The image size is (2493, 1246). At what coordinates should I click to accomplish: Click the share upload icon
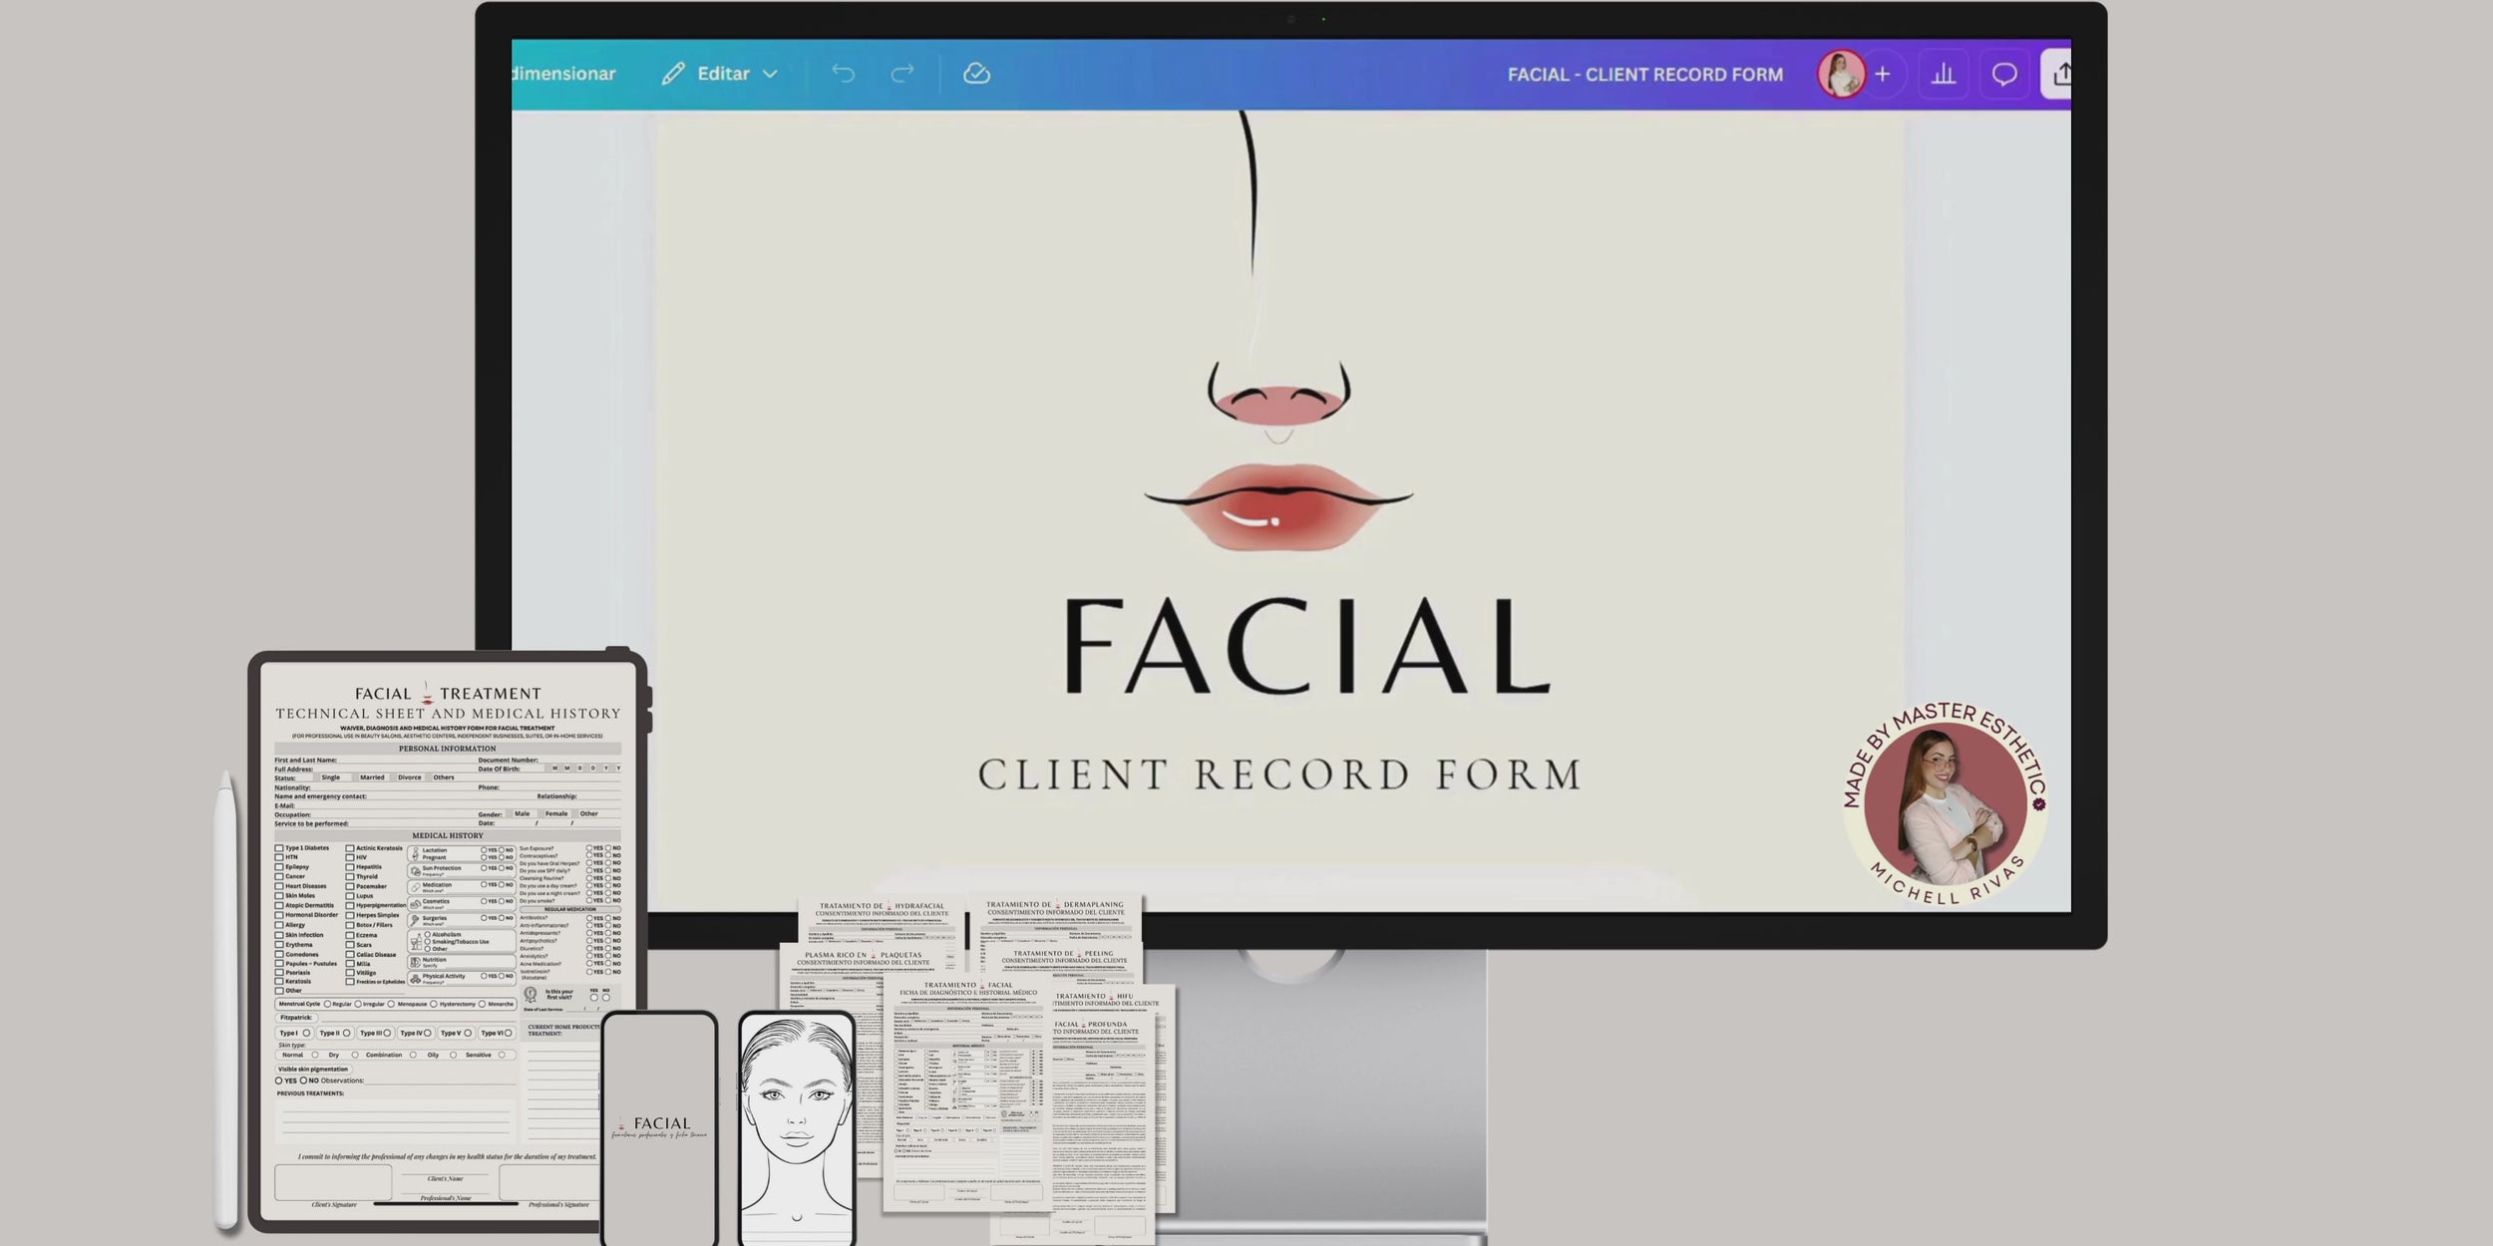(2060, 75)
